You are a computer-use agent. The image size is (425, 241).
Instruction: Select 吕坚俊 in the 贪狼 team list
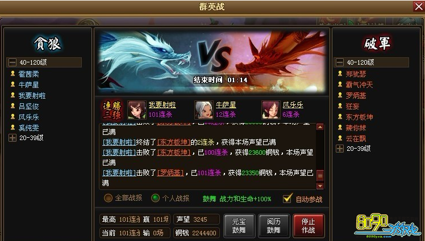28,106
